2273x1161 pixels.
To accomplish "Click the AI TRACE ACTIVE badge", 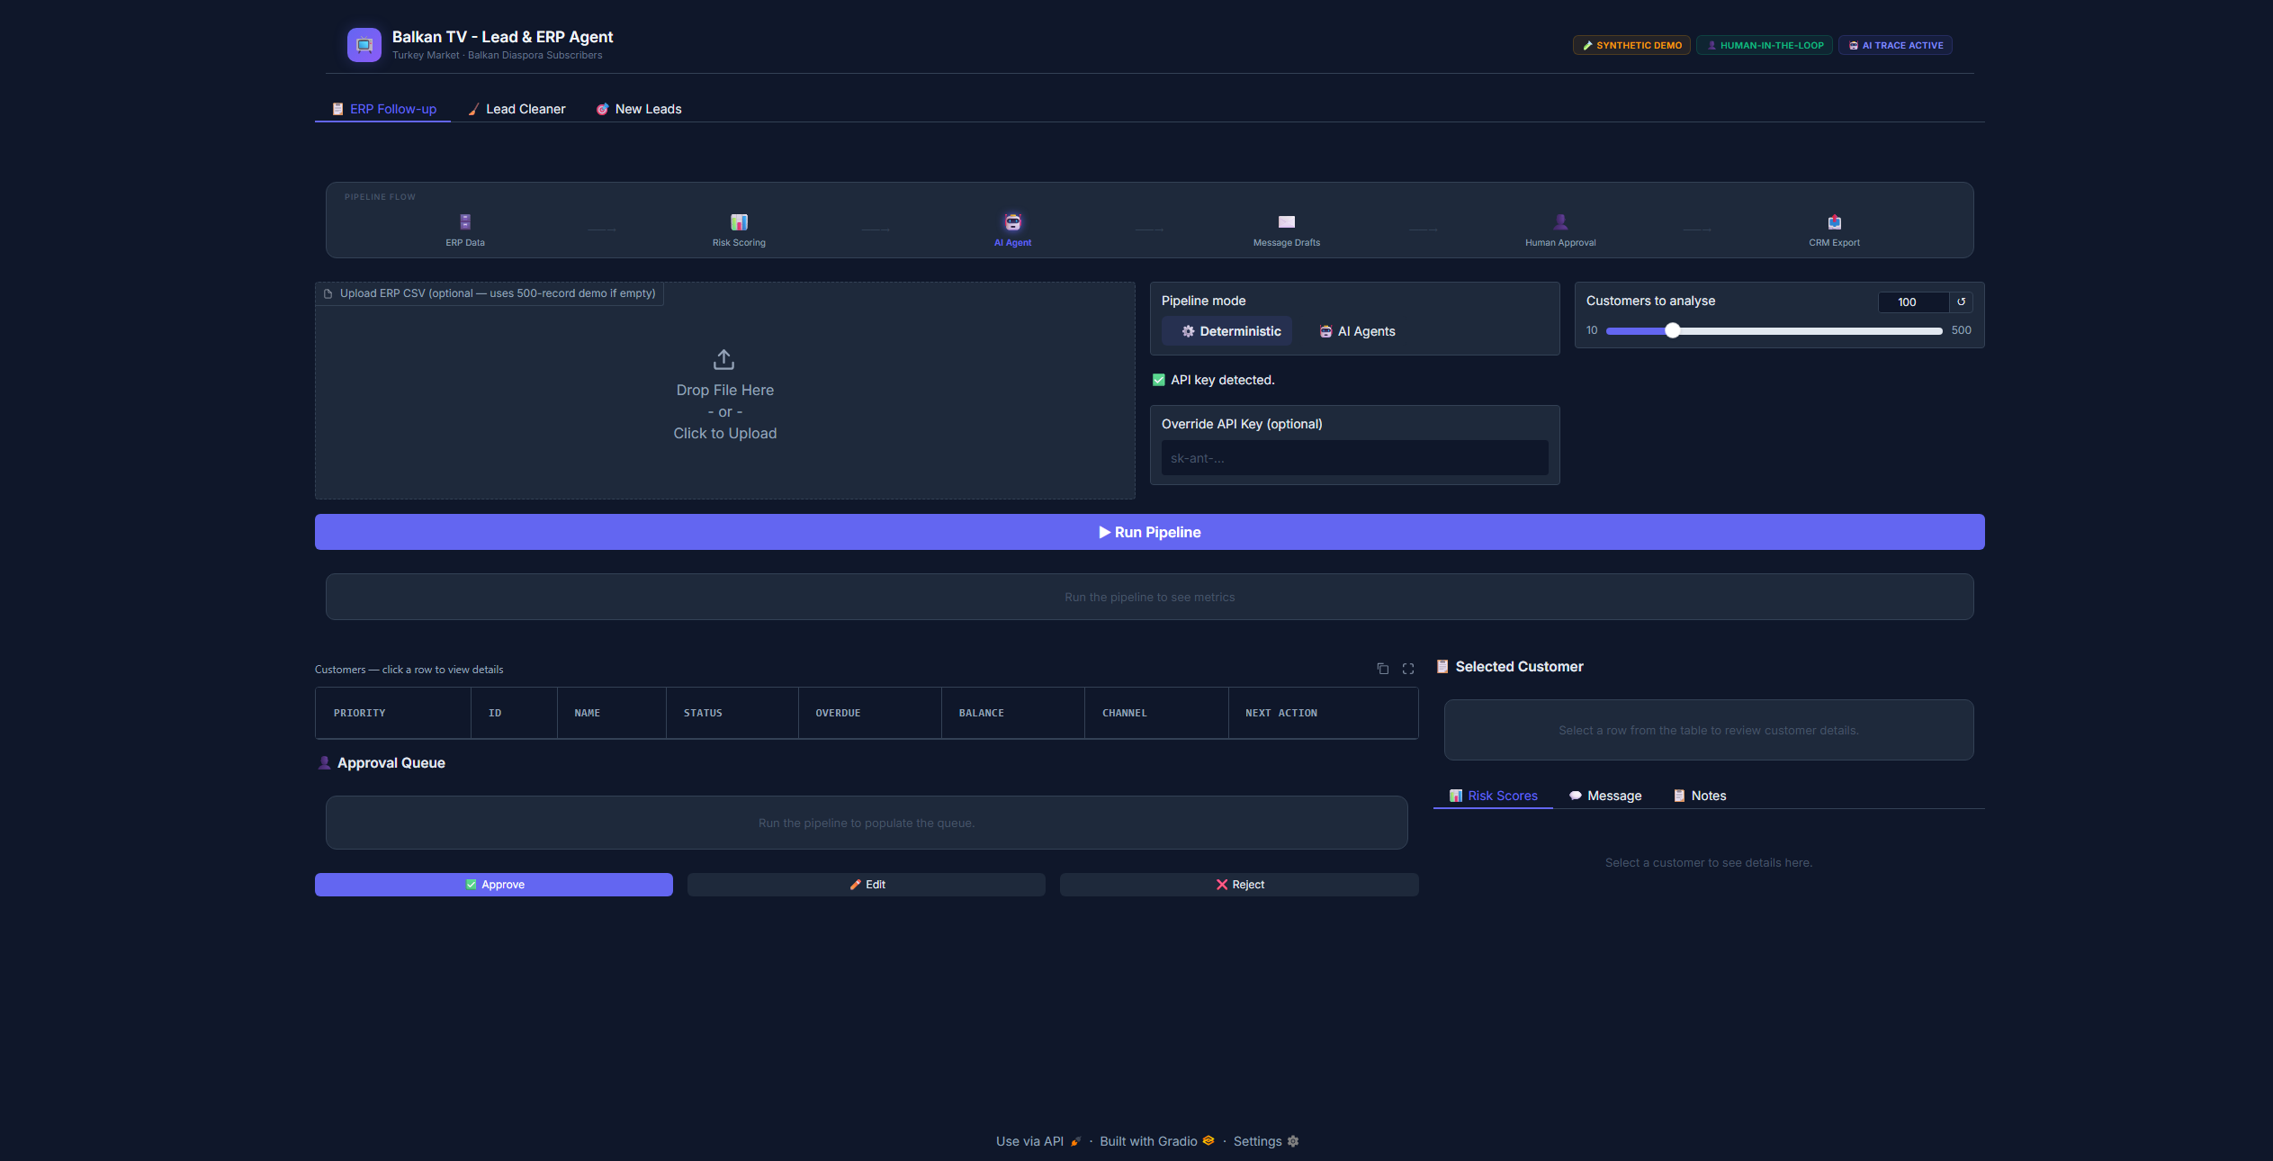I will tap(1895, 45).
